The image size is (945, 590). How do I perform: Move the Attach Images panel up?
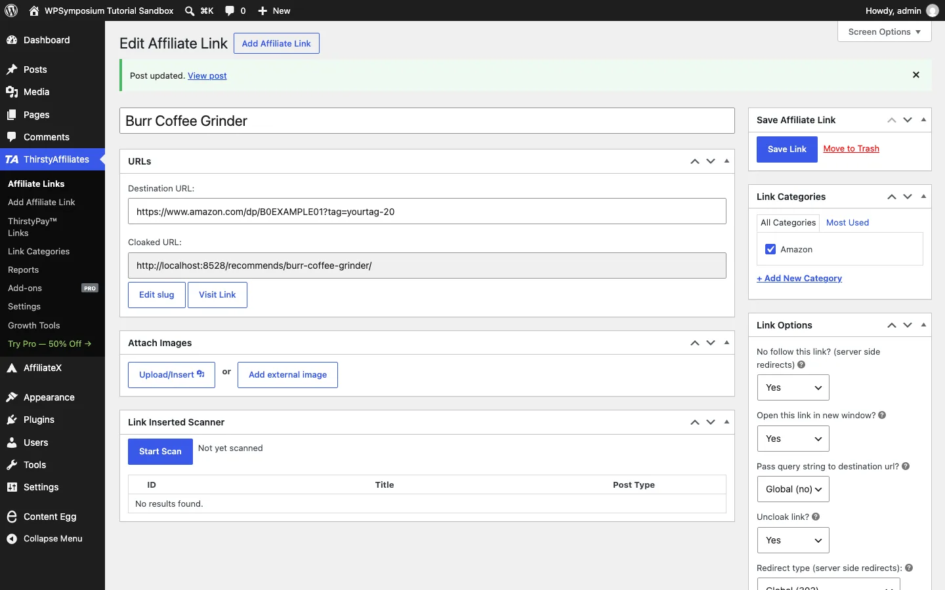point(695,343)
